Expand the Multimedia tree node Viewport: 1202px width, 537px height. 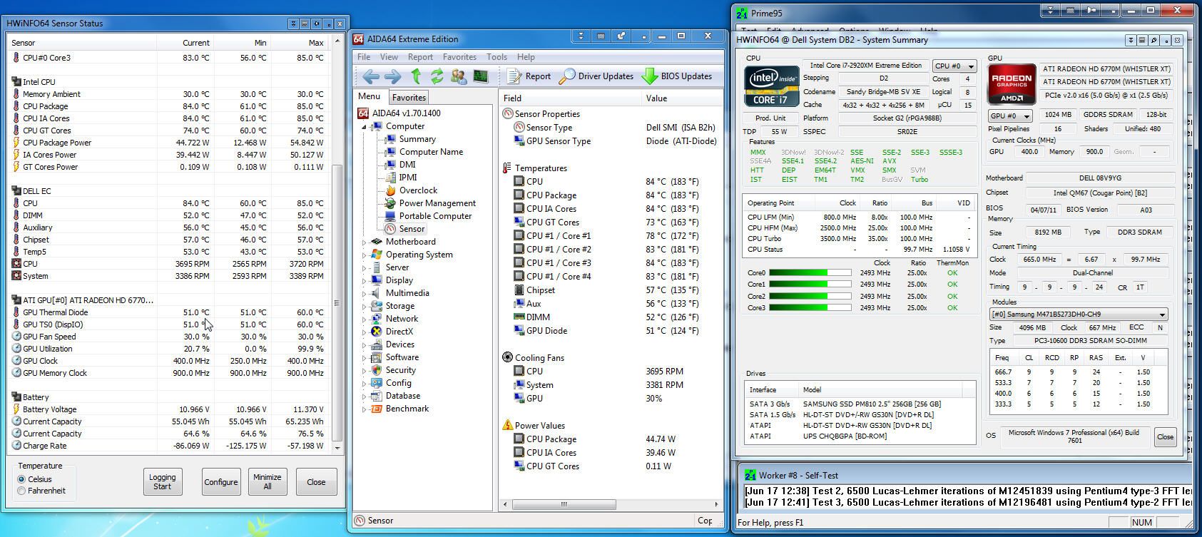coord(364,293)
